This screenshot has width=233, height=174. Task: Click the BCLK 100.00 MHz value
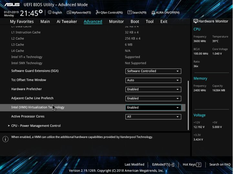[x=201, y=54]
